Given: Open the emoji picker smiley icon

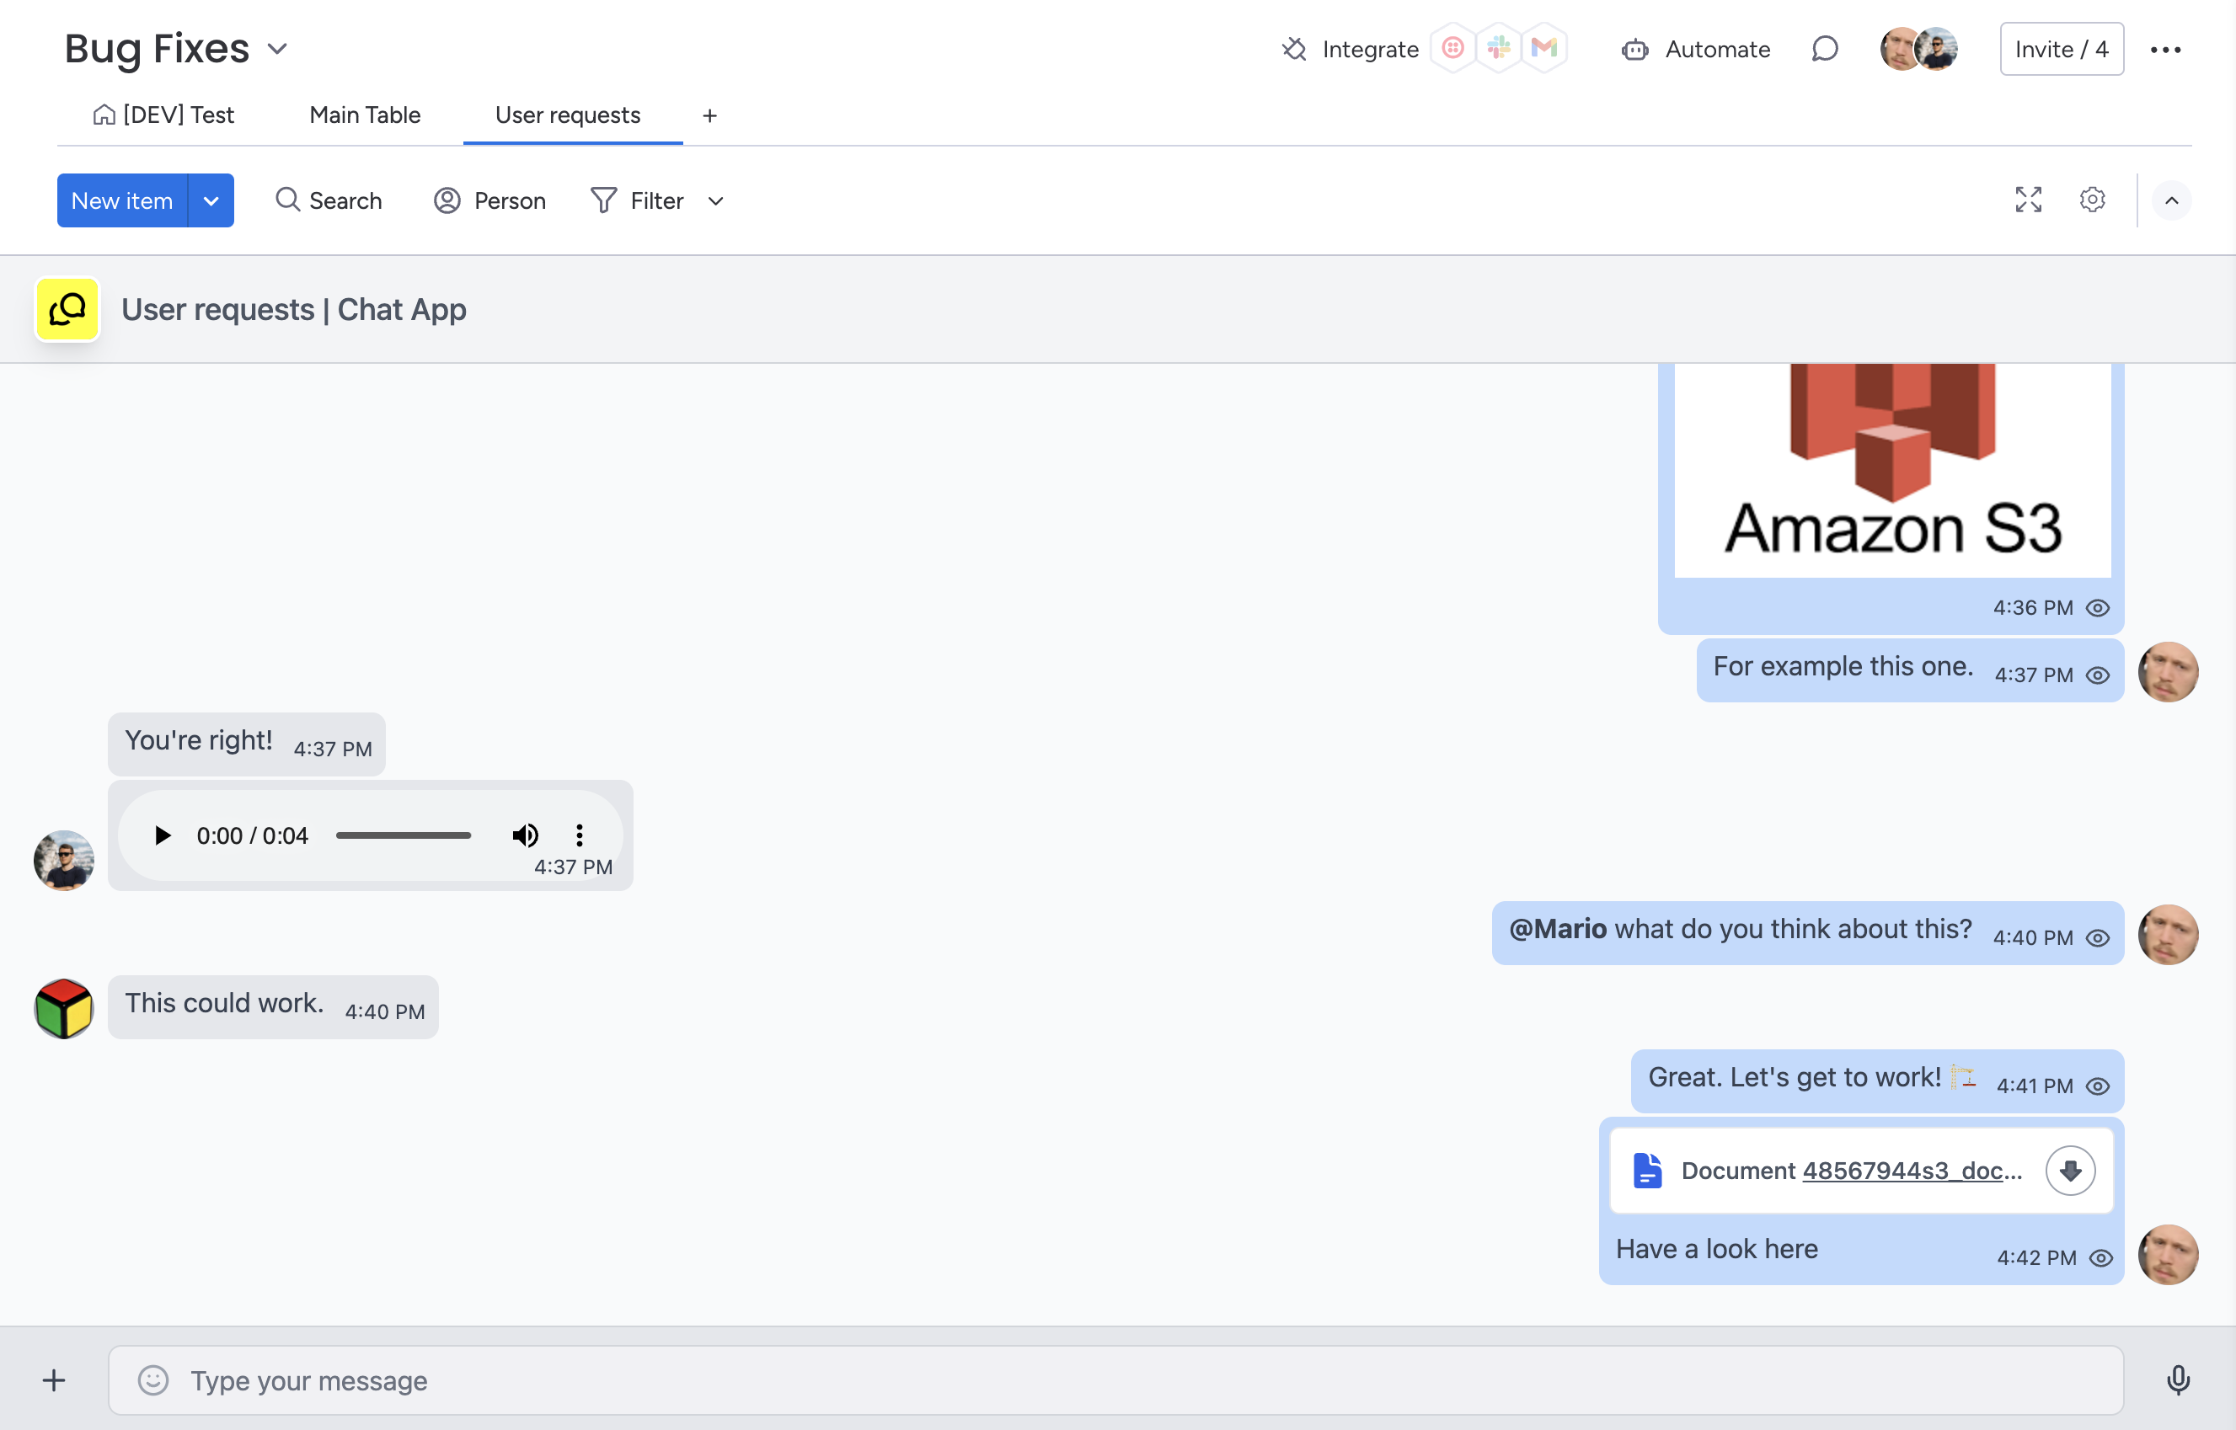Looking at the screenshot, I should (153, 1381).
